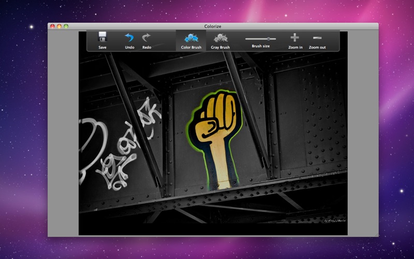Click the "Brush size" label
This screenshot has width=414, height=259.
coord(260,47)
